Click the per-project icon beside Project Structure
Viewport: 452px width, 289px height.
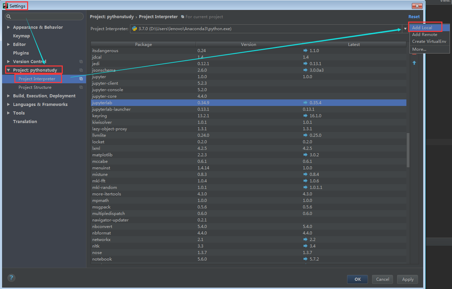(x=81, y=87)
